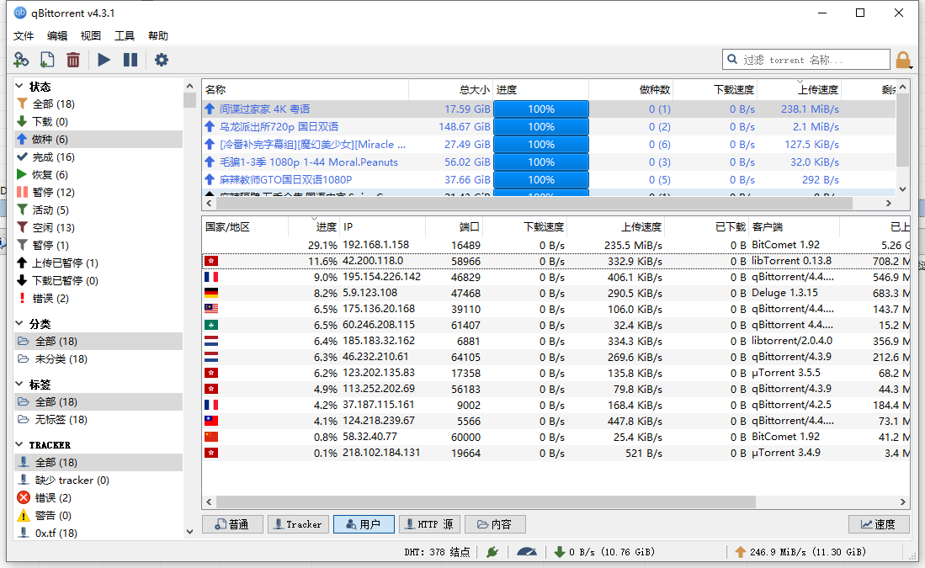The image size is (925, 568).
Task: Toggle the 速度 graph button
Action: [878, 524]
